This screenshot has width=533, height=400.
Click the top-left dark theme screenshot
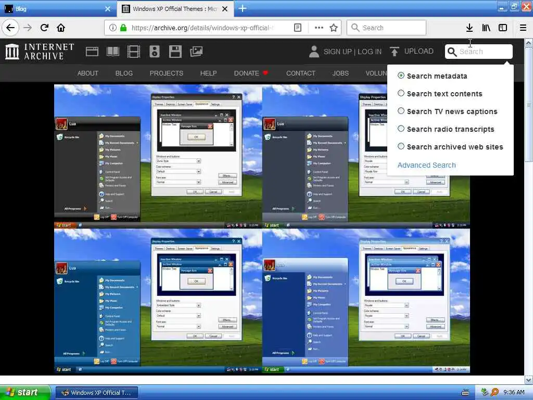point(158,156)
